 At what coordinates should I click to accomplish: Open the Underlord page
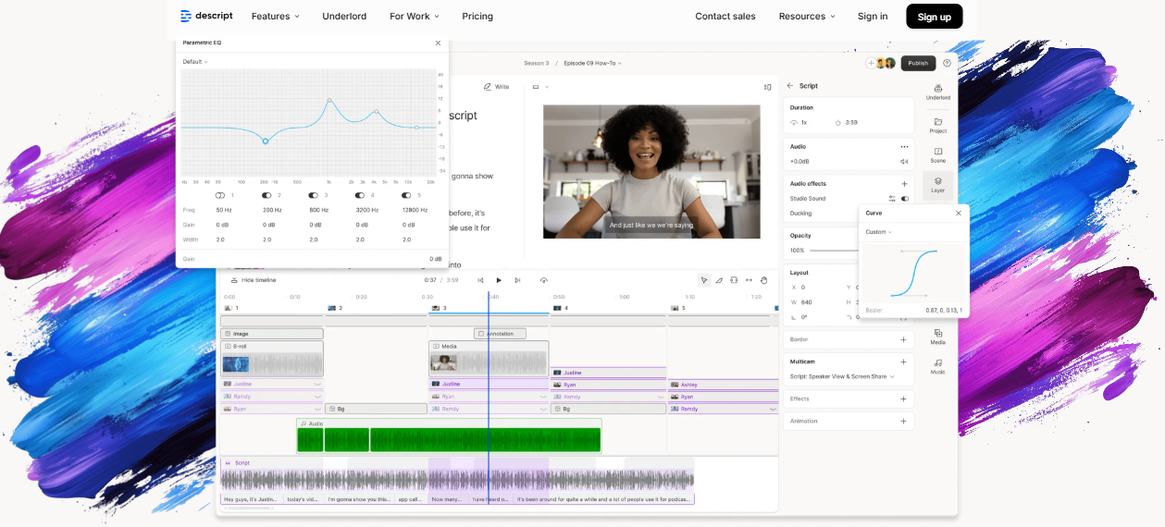coord(344,16)
